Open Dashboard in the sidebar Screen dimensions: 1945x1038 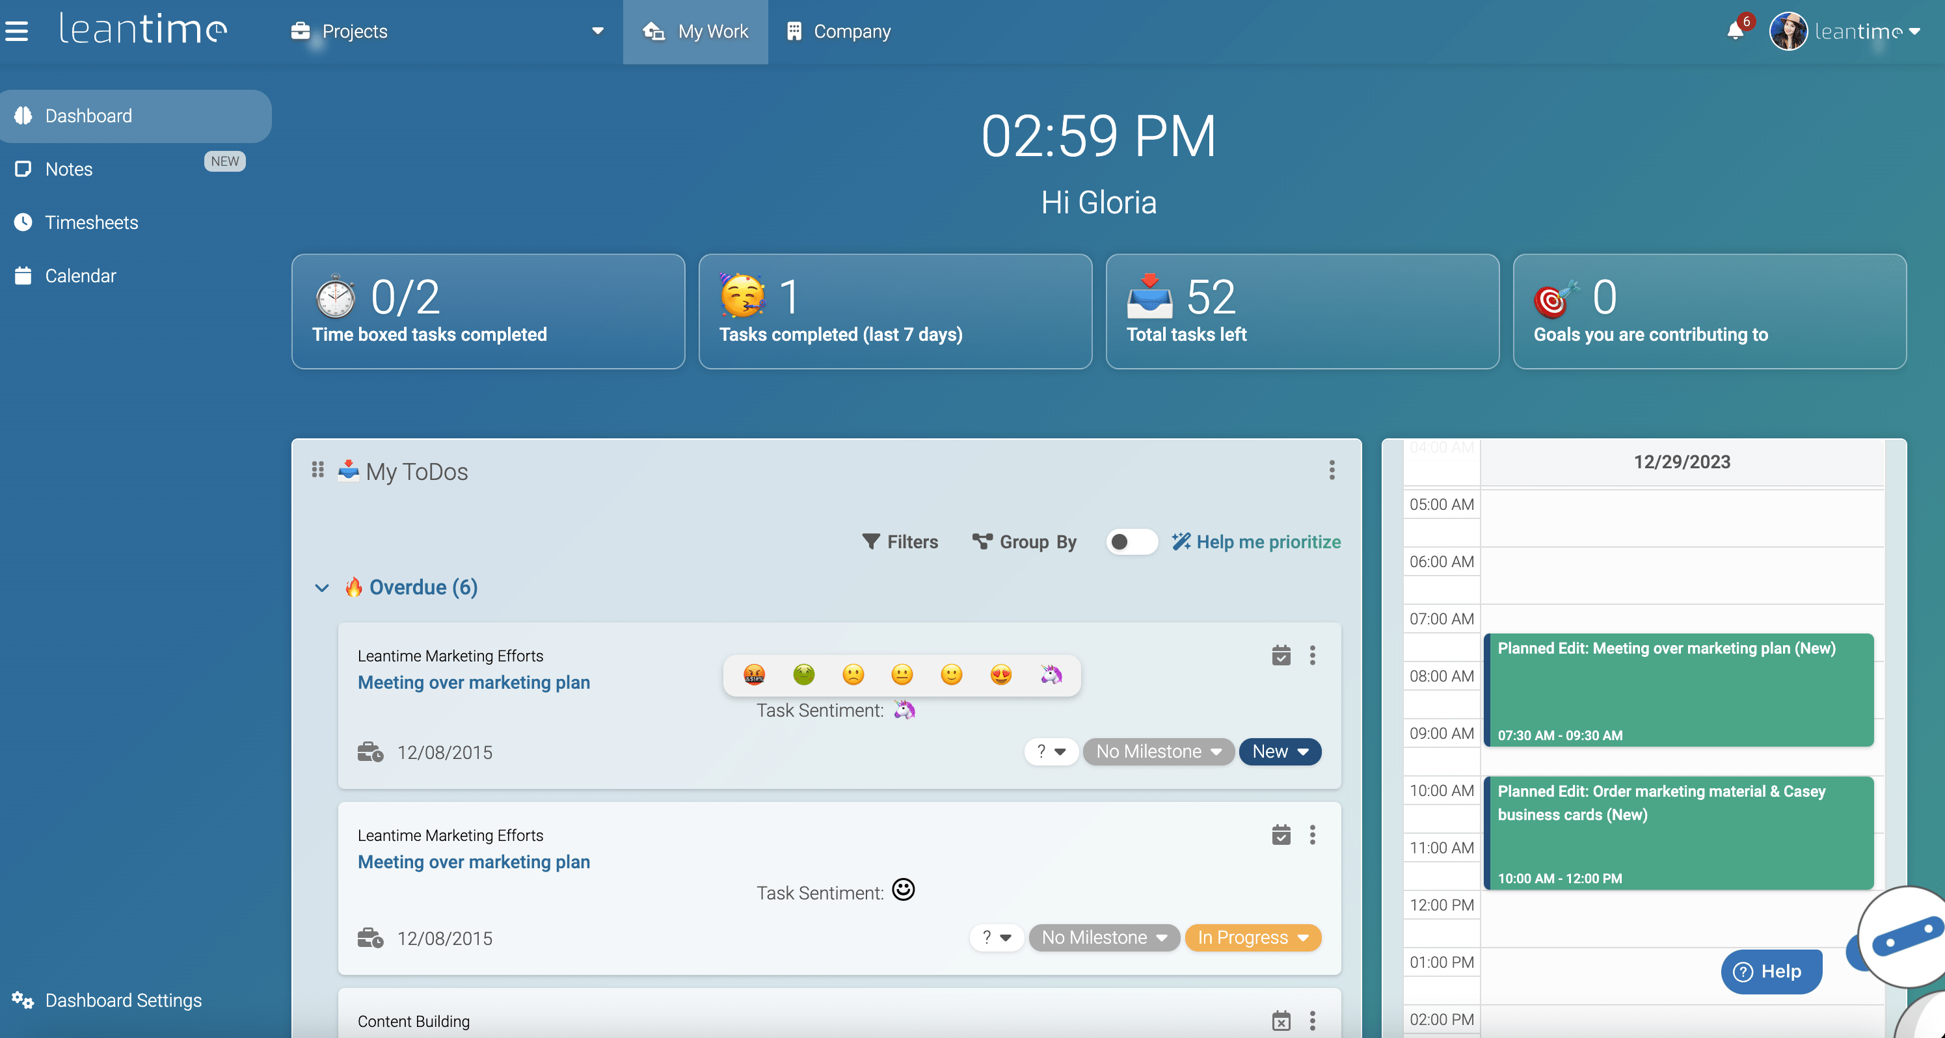(136, 116)
